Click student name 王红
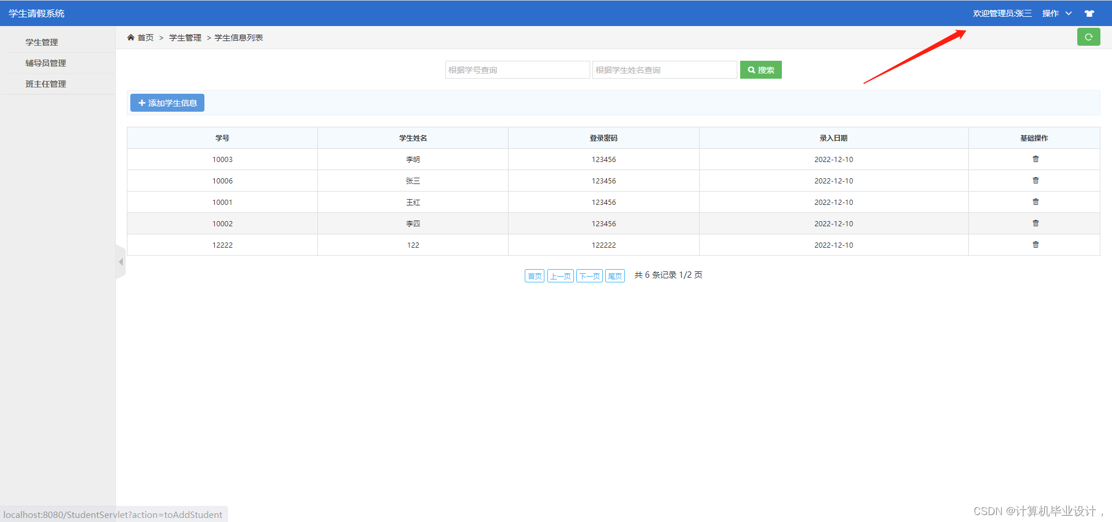Image resolution: width=1112 pixels, height=522 pixels. (x=413, y=203)
